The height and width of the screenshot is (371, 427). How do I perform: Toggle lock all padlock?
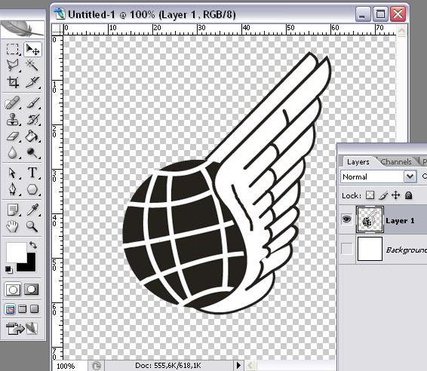(x=408, y=195)
